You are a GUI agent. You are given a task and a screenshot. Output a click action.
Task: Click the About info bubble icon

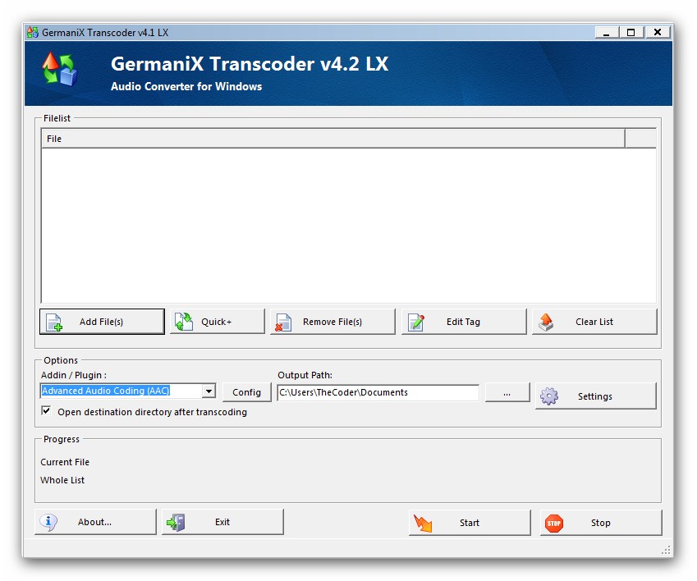pos(48,523)
